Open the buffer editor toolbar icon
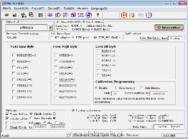The image size is (188, 139). 41,15
